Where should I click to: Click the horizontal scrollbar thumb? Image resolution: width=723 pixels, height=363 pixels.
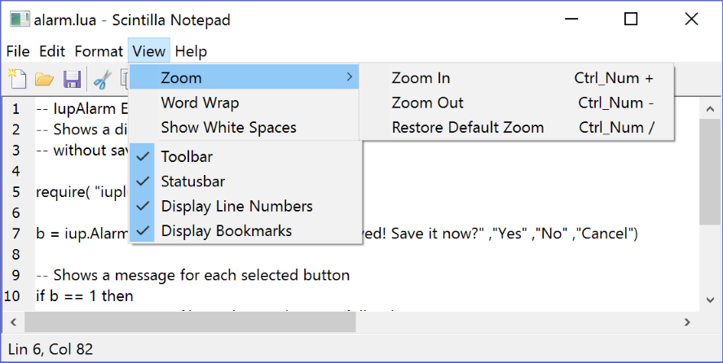point(190,322)
